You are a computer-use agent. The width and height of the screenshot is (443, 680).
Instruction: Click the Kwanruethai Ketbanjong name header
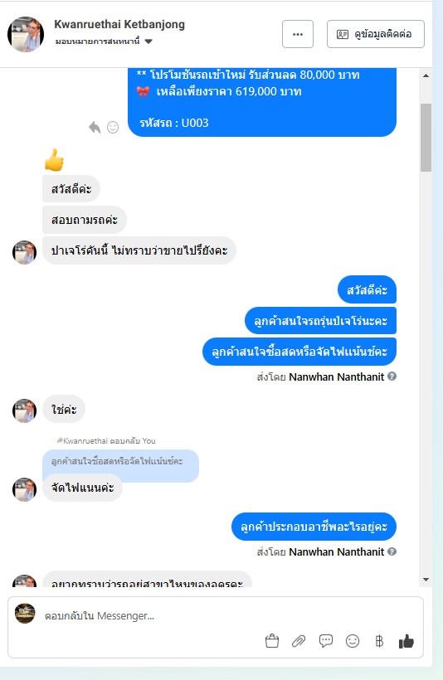119,24
